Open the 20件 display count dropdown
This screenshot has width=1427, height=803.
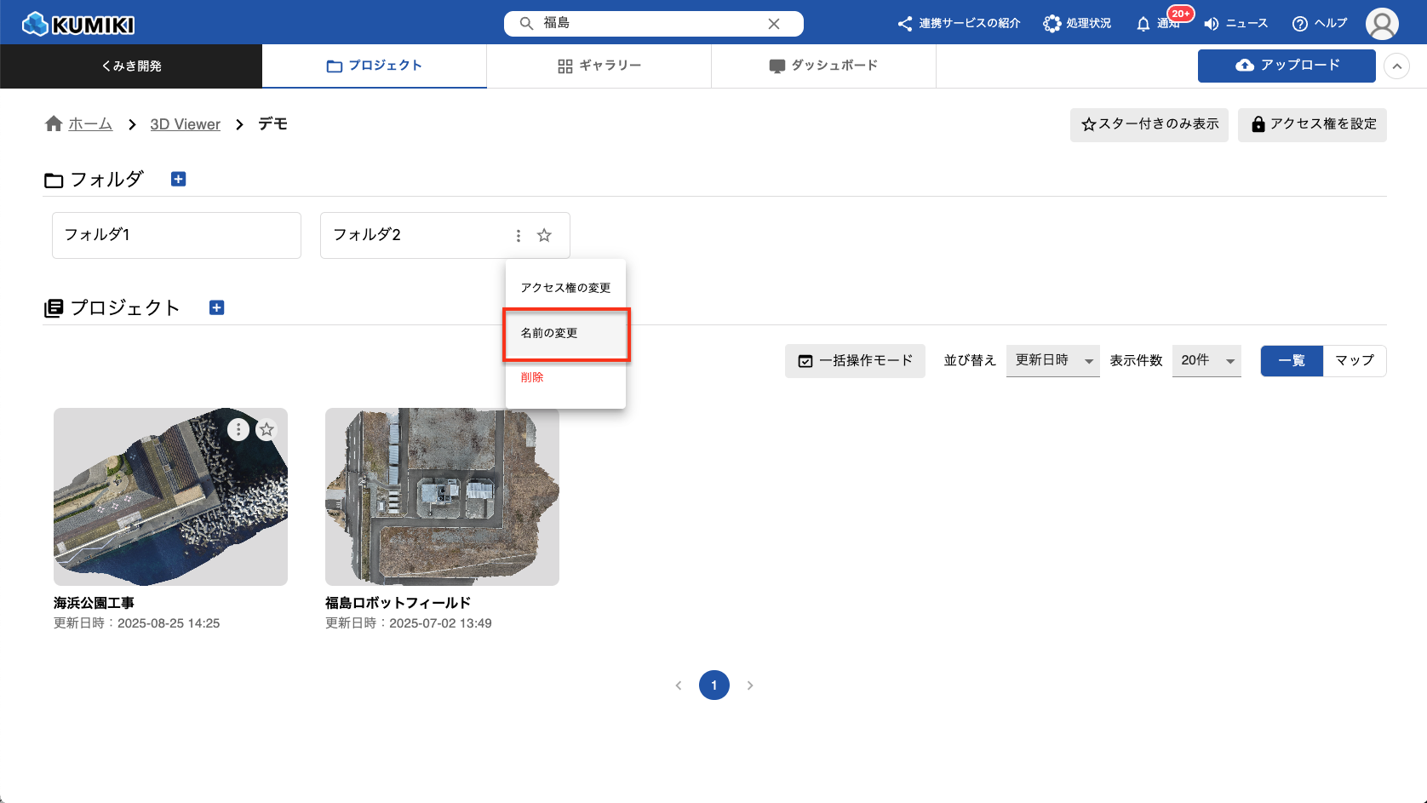coord(1206,361)
